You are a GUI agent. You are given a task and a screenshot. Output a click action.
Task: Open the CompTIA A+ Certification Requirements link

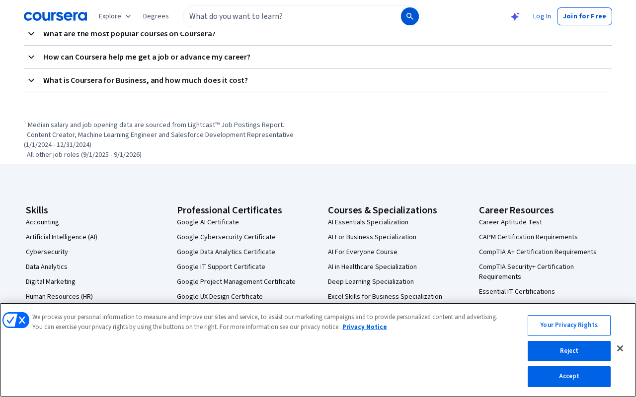pyautogui.click(x=538, y=252)
